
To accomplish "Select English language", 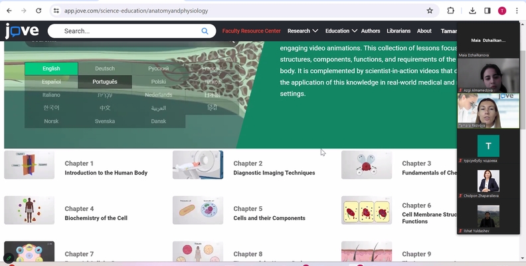I will [51, 68].
